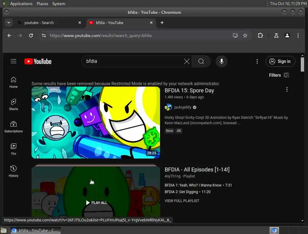308x234 pixels.
Task: Click scrollbar down arrow
Action: [x=302, y=221]
